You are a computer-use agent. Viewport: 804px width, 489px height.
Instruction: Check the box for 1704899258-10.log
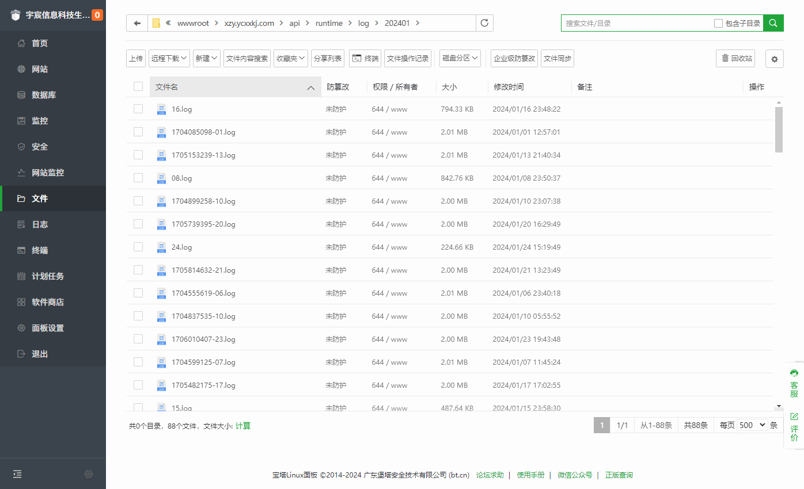point(138,201)
